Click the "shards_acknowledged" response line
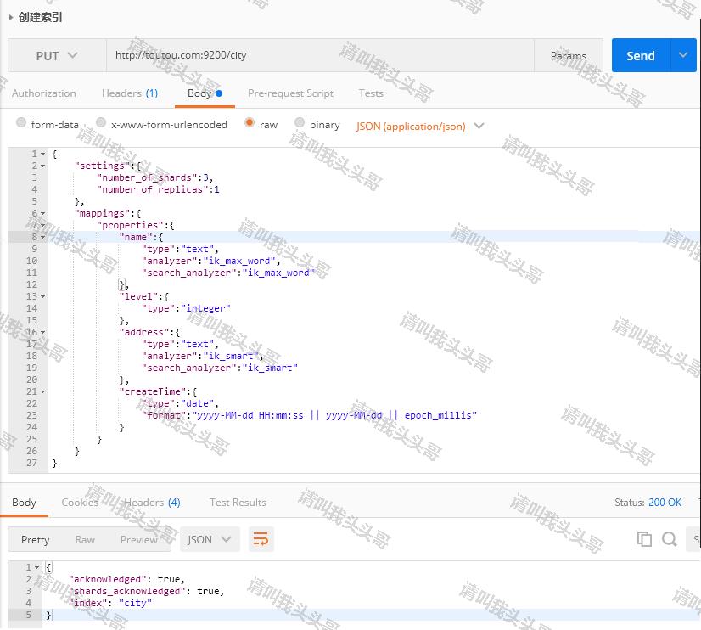 [146, 591]
